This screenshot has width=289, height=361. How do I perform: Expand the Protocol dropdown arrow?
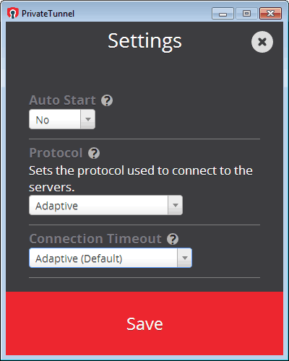pos(176,205)
